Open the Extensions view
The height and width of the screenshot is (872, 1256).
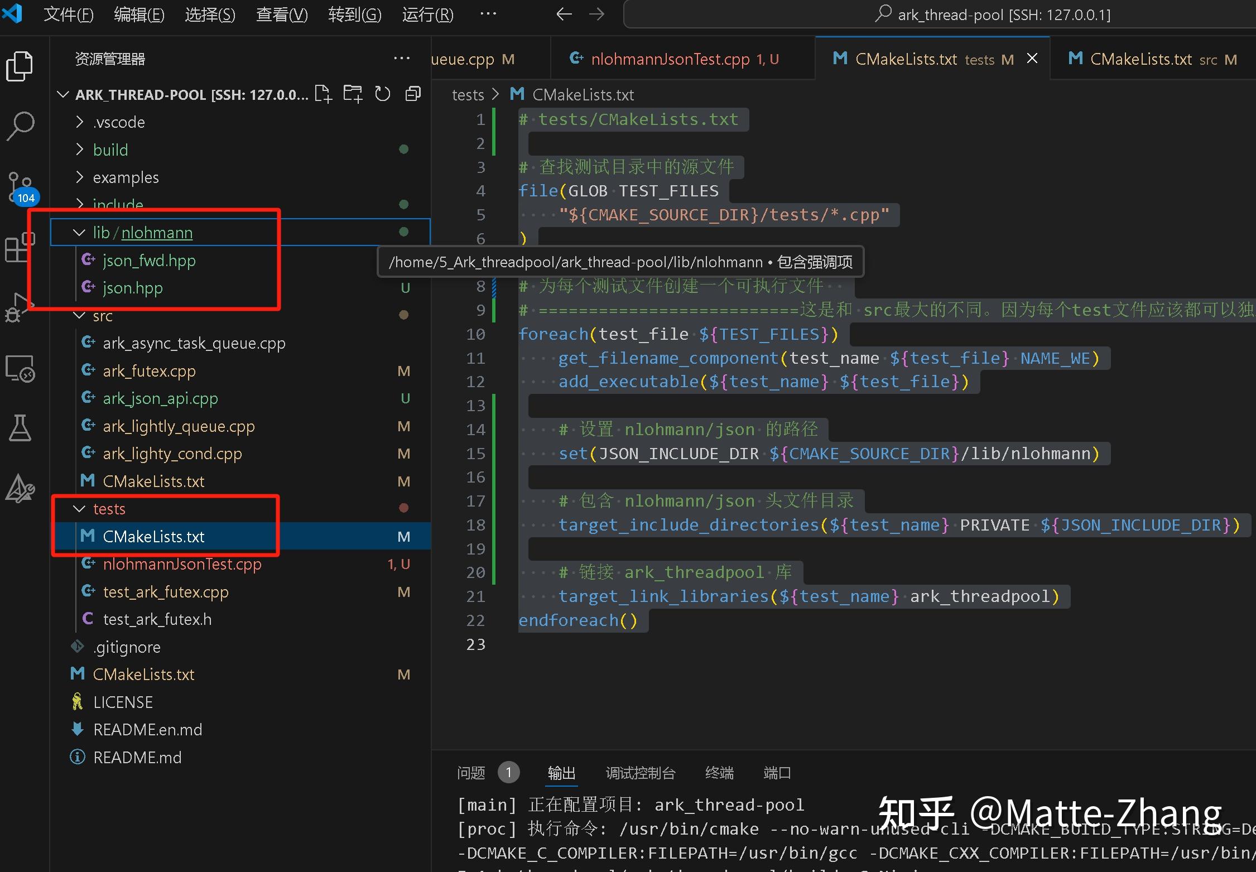pos(20,248)
